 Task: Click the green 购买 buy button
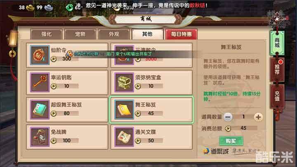point(231,141)
